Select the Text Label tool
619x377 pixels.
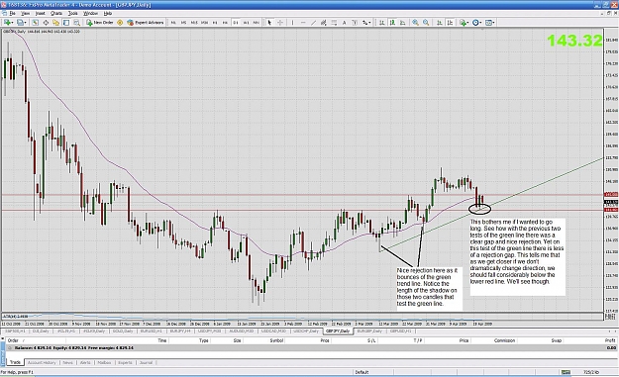355,23
